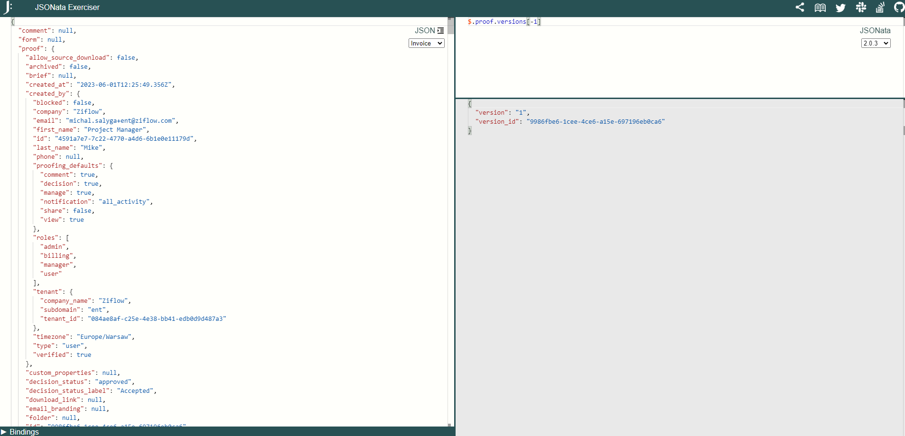Open the documentation book icon
Image resolution: width=905 pixels, height=436 pixels.
coord(820,8)
